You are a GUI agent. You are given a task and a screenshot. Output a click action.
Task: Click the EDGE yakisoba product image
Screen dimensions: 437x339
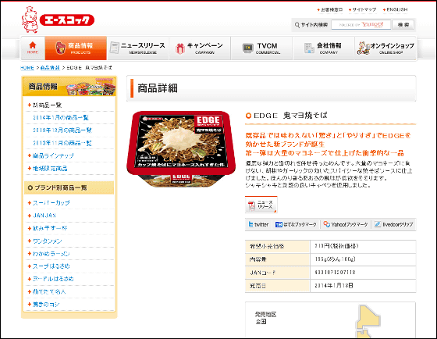(x=181, y=148)
